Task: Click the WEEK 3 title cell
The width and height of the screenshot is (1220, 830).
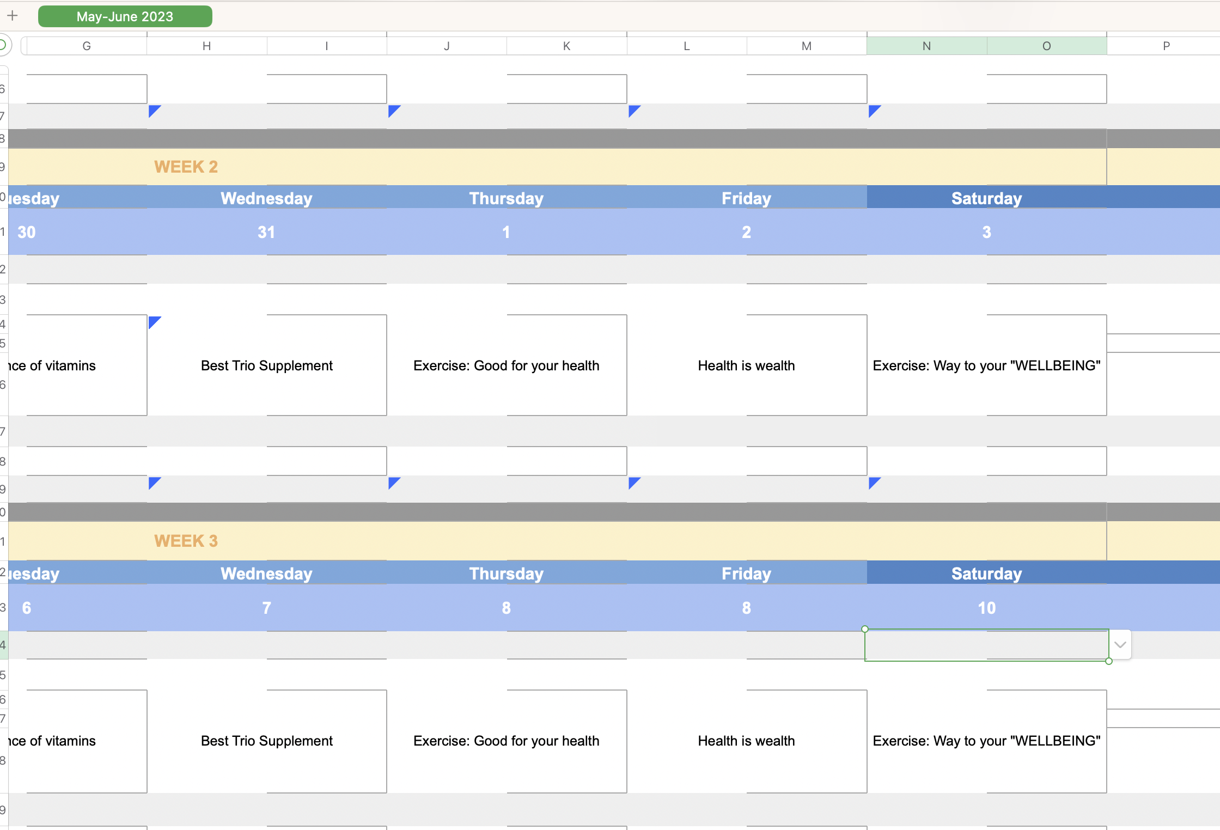Action: tap(186, 541)
